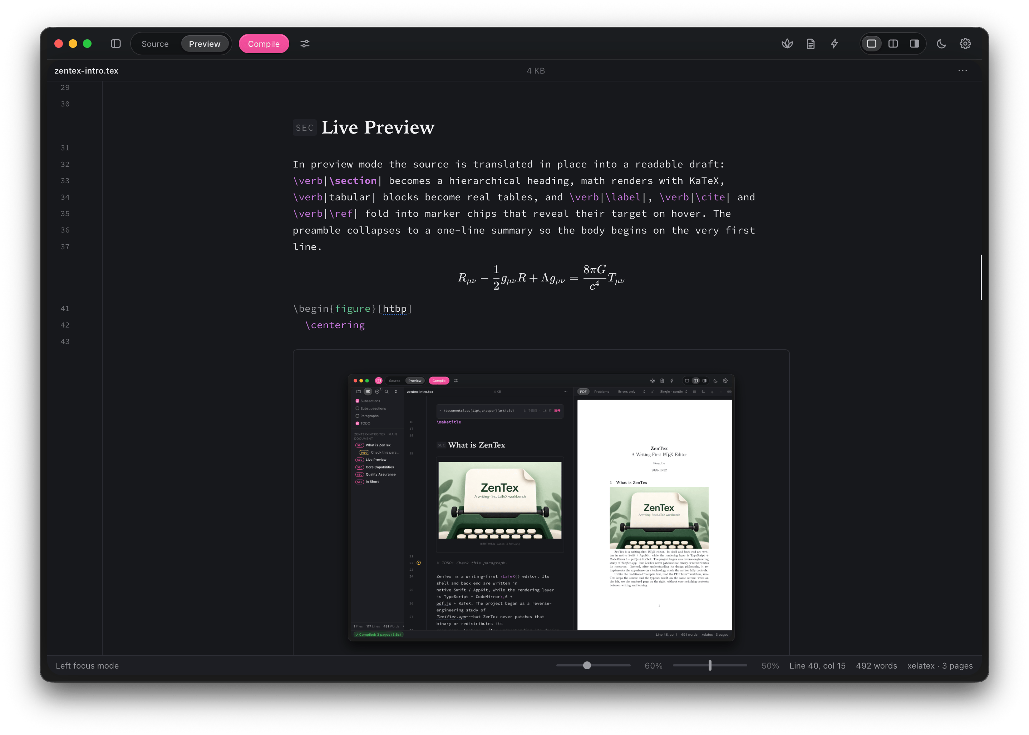The width and height of the screenshot is (1029, 735).
Task: Open the file more-options ellipsis menu
Action: 962,71
